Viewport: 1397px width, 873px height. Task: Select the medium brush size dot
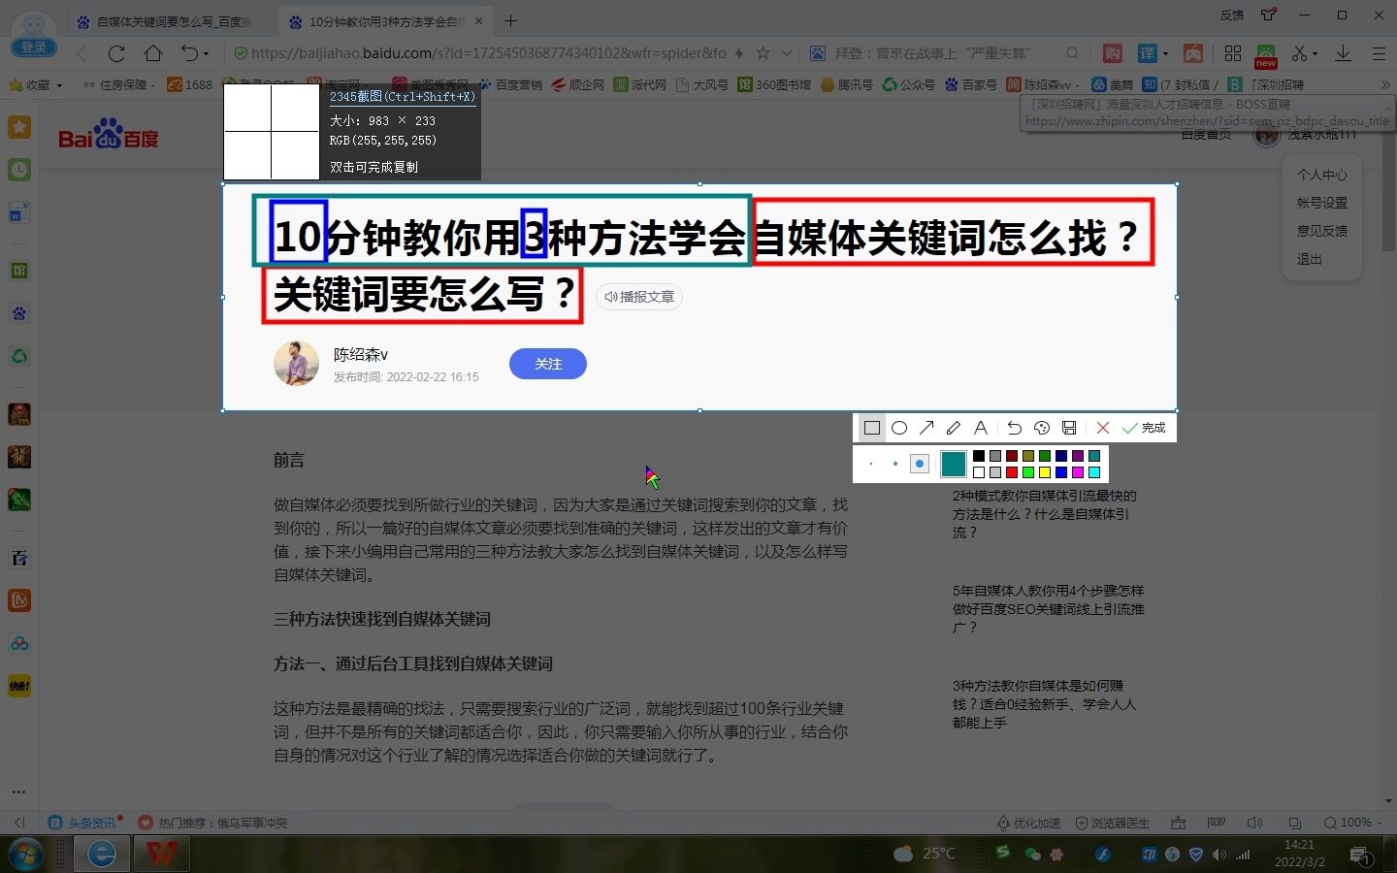tap(894, 464)
